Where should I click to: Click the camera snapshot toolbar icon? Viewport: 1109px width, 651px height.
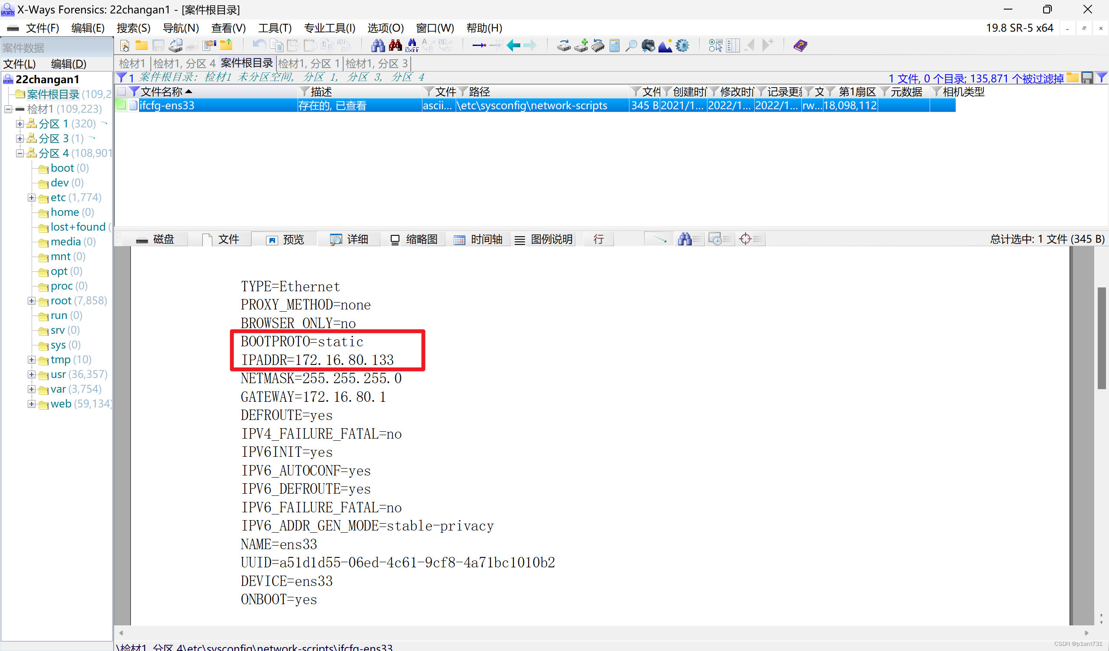tap(648, 46)
